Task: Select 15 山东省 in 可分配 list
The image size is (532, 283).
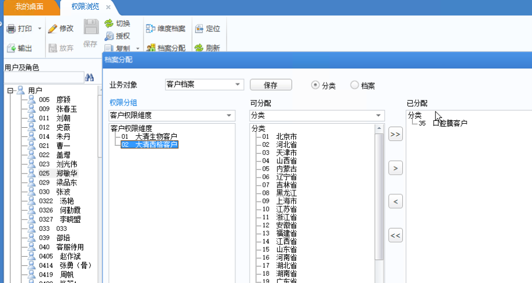Action: click(x=279, y=250)
